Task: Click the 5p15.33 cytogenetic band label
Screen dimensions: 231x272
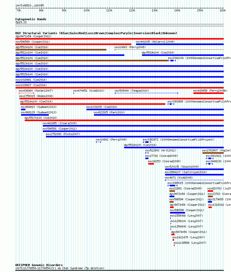Action: point(21,22)
